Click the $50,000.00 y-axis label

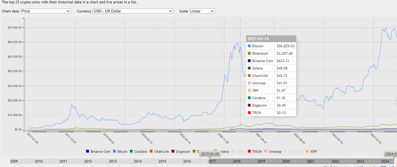(x=15, y=57)
